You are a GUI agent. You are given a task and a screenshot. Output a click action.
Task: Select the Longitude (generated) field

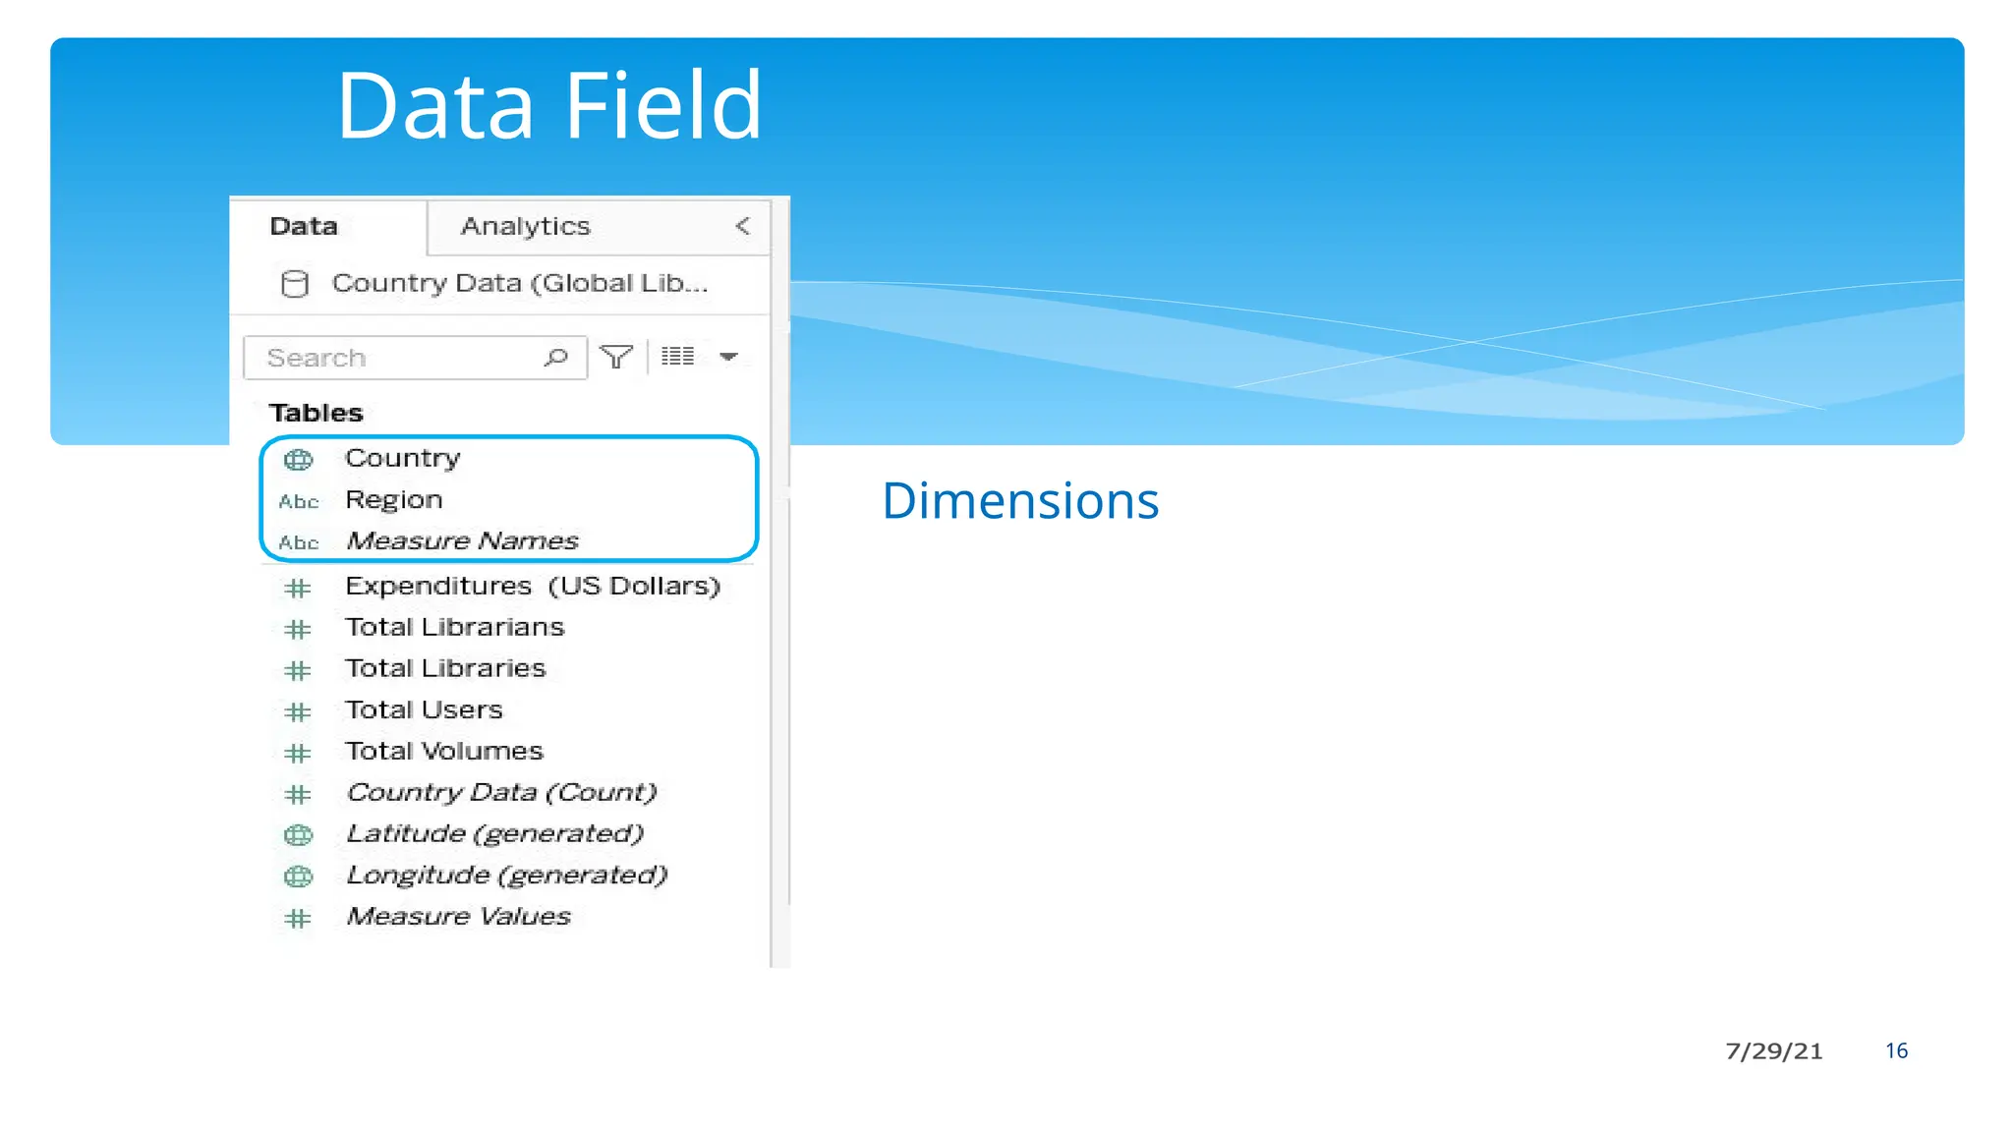pos(507,875)
